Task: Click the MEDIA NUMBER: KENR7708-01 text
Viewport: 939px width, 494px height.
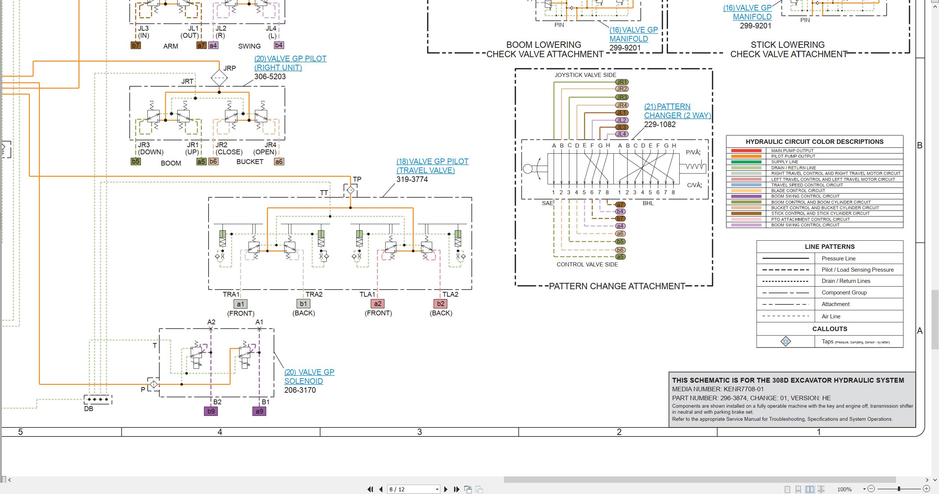Action: point(718,389)
